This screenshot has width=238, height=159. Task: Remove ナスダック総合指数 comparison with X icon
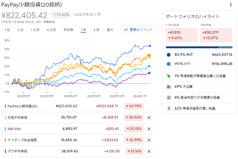click(149, 140)
